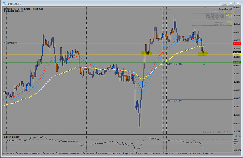Screen dimensions: 243x158
Task: Click the green '34' pip label
Action: click(x=203, y=64)
